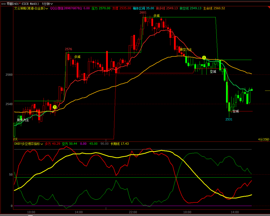Click the 做多为主 signal annotation
The image size is (270, 216).
(23, 120)
